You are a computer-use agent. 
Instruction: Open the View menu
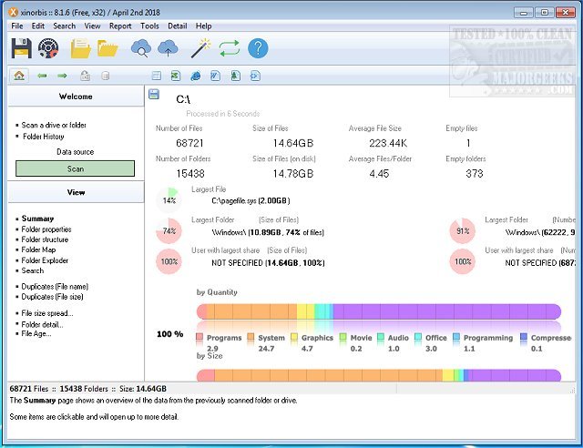pos(92,26)
